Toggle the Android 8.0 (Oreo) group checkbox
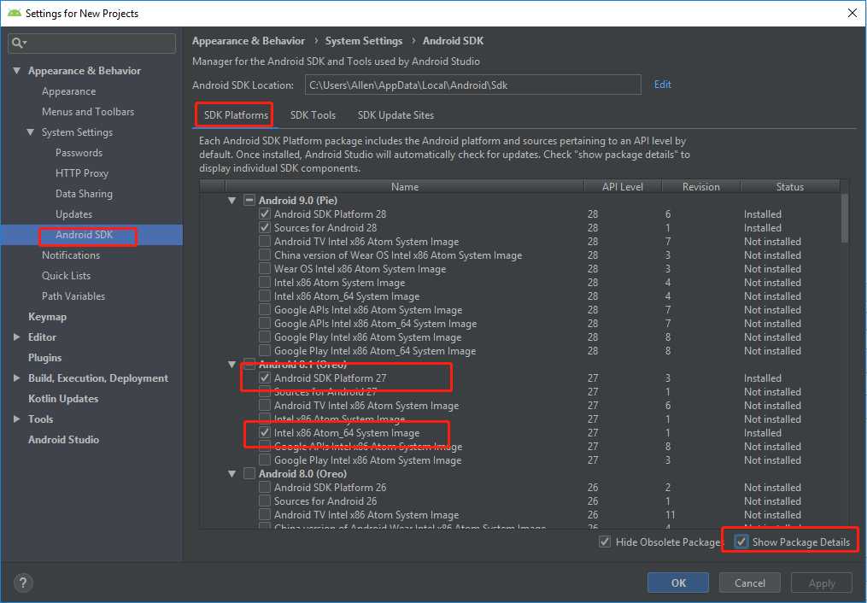This screenshot has width=867, height=603. pos(249,474)
